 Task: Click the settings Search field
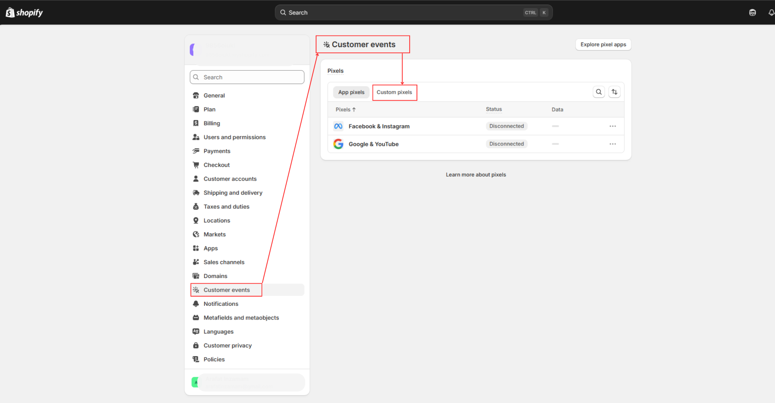[247, 77]
